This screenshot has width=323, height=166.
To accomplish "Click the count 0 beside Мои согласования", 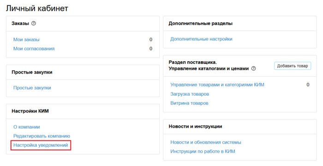I will [x=151, y=49].
